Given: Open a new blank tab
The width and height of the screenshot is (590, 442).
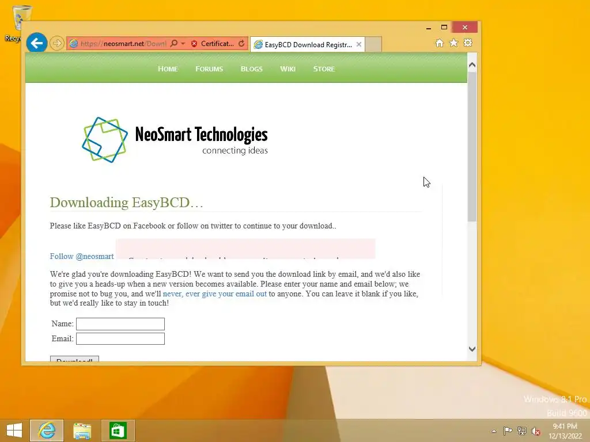Looking at the screenshot, I should (373, 44).
